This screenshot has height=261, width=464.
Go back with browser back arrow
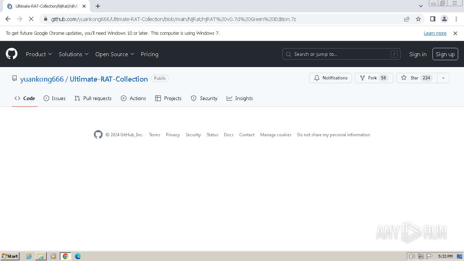[8, 19]
